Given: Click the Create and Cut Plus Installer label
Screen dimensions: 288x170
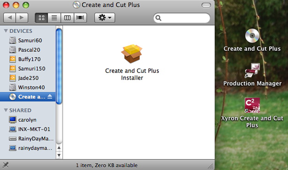Looking at the screenshot, I should tap(132, 74).
